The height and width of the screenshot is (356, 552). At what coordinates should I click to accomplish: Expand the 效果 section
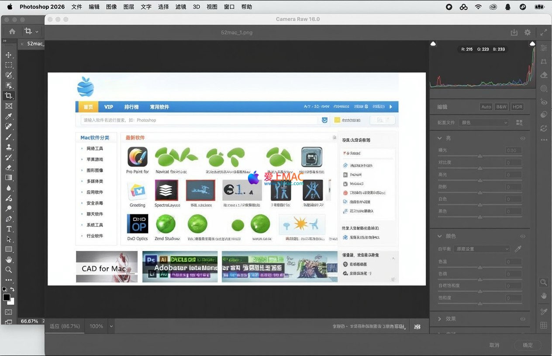pos(440,319)
